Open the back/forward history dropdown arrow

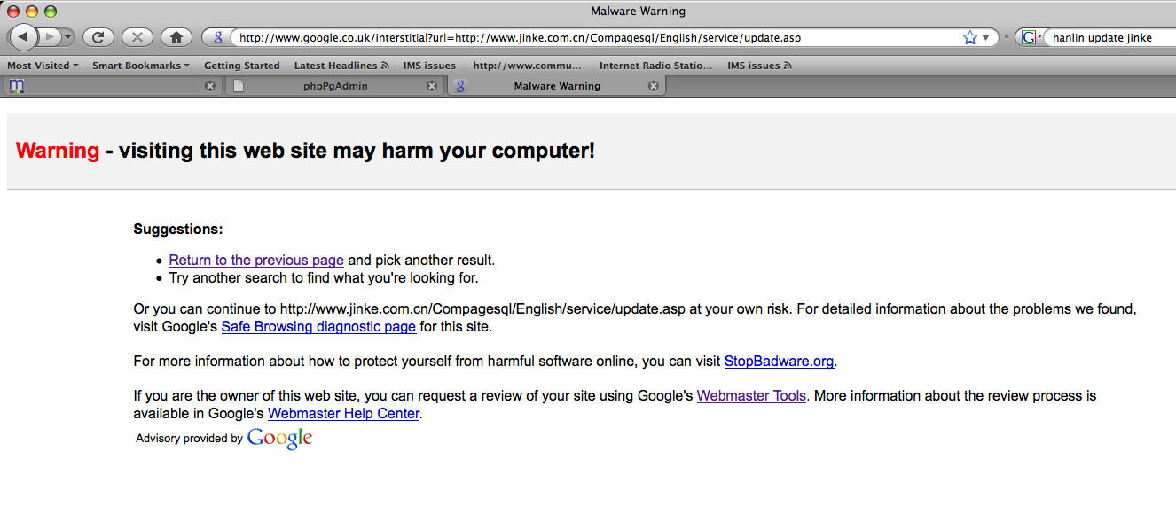tap(68, 37)
